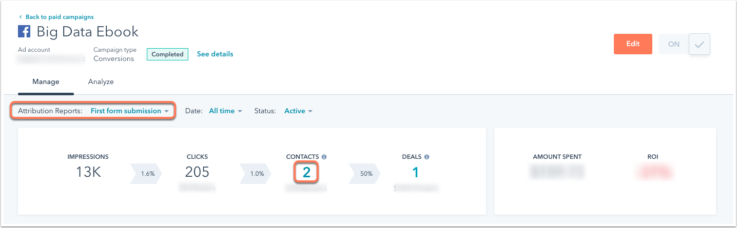Click the 50% contacts-to-deals arrow

pyautogui.click(x=365, y=174)
